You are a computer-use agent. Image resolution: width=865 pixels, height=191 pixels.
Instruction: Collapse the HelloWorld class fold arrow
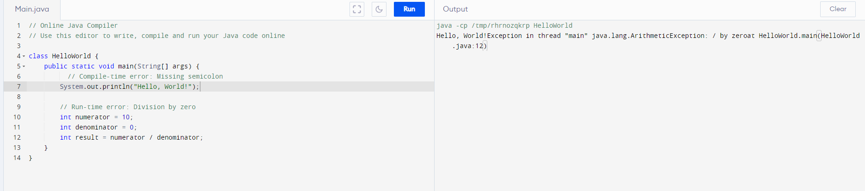click(x=24, y=56)
